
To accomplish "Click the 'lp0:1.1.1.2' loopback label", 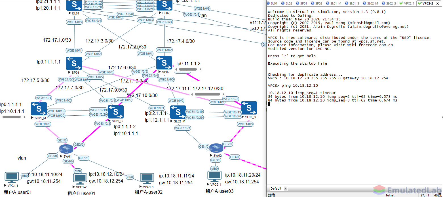I will tap(125, 126).
